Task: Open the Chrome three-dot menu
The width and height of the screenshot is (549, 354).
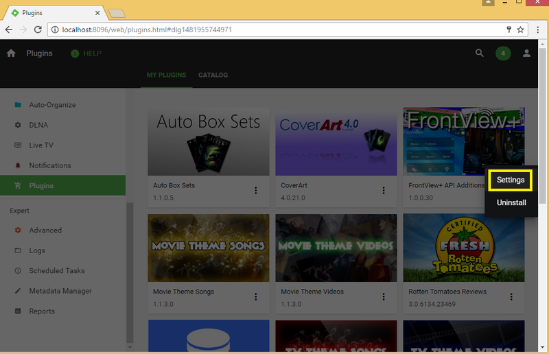Action: (538, 29)
